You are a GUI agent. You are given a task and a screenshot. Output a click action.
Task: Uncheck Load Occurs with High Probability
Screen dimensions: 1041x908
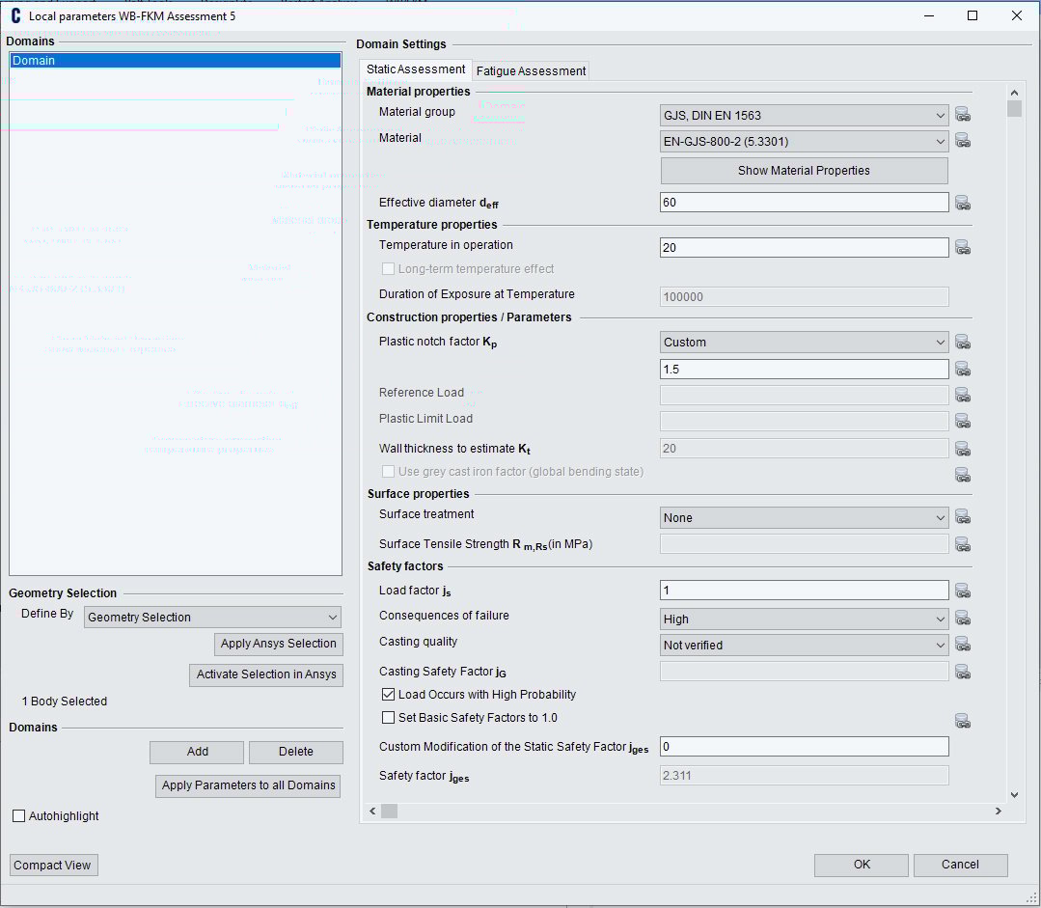tap(388, 694)
